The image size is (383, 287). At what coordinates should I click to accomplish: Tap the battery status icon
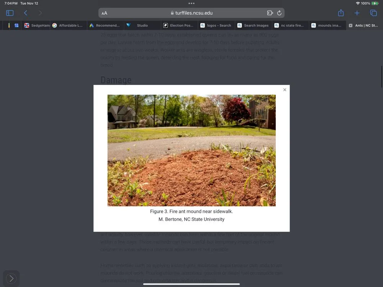coord(375,3)
